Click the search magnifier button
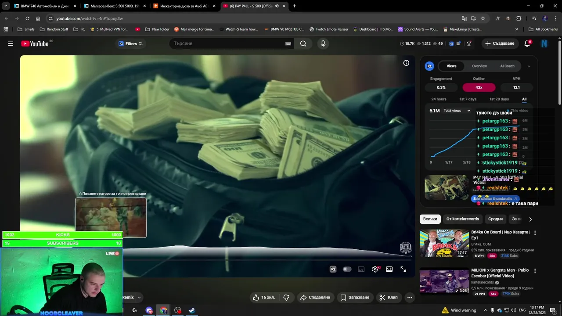The height and width of the screenshot is (316, 562). point(303,43)
